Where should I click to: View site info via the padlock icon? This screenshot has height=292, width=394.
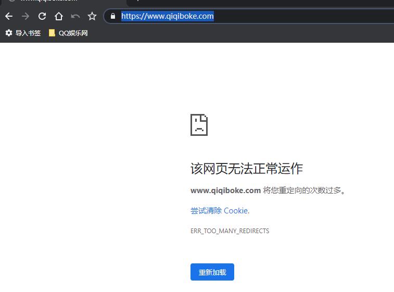[x=113, y=16]
